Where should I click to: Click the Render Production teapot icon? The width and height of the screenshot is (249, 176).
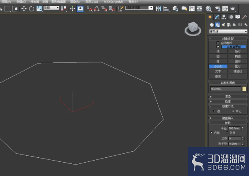coord(233,9)
